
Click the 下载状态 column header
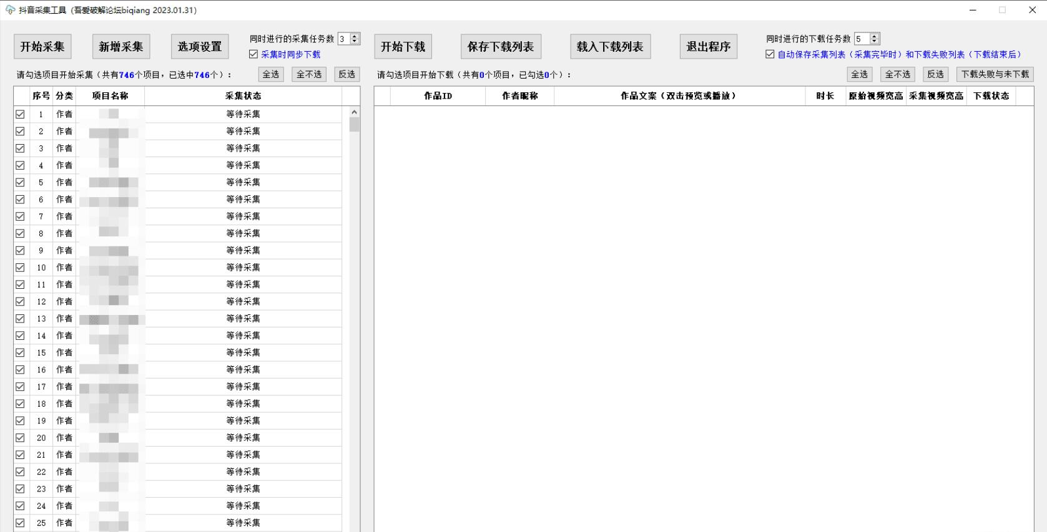(991, 96)
